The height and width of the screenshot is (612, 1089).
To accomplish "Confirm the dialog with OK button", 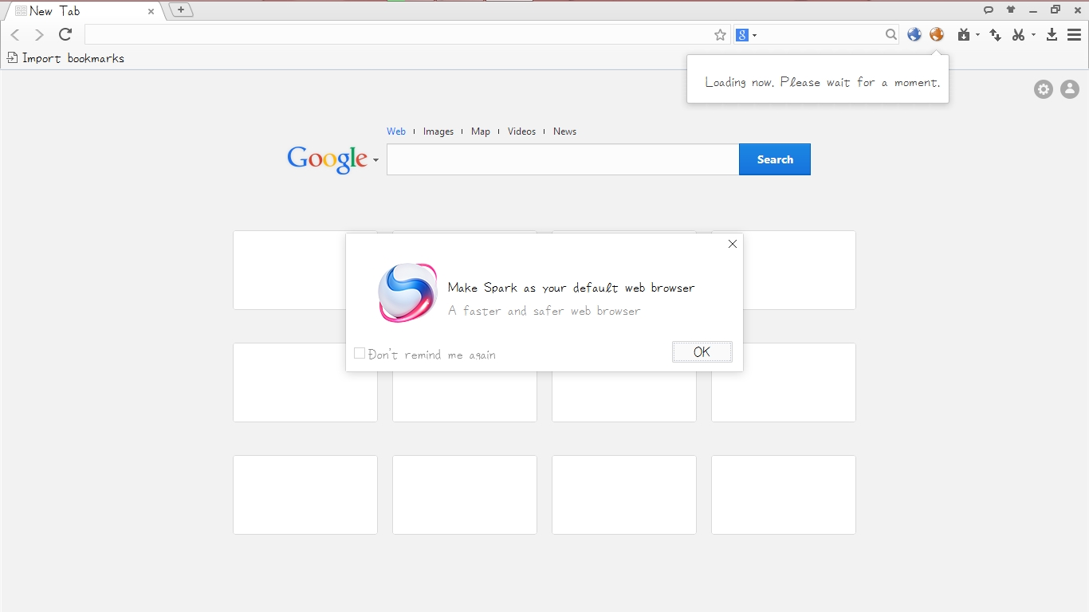I will tap(702, 352).
